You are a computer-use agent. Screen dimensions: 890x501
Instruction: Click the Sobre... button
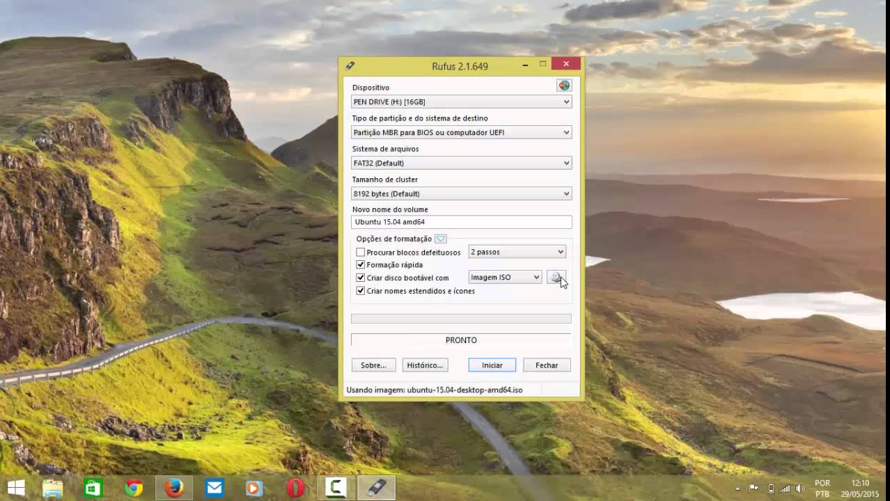(x=373, y=365)
